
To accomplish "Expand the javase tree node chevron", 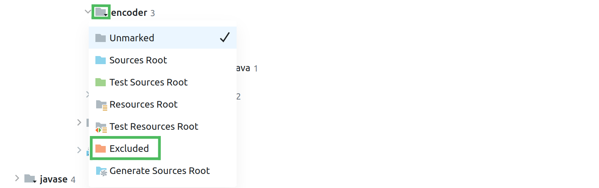I will point(17,178).
